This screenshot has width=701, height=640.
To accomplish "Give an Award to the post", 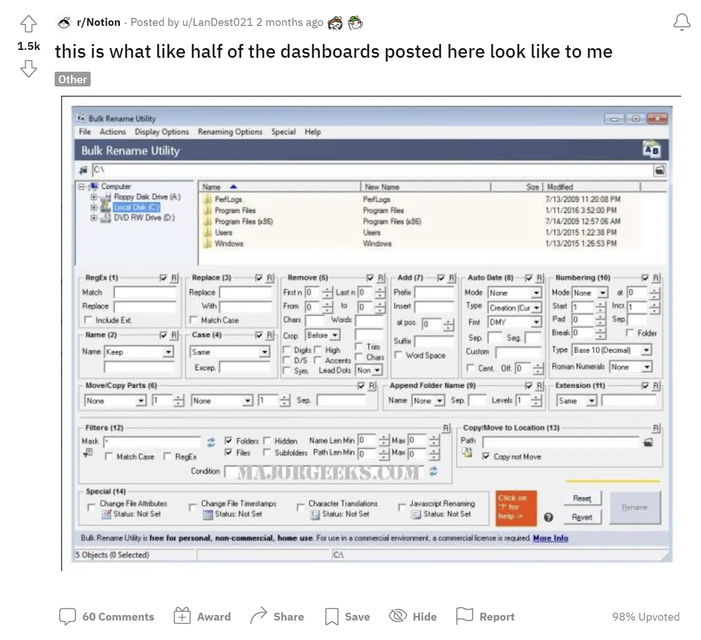I will 202,616.
